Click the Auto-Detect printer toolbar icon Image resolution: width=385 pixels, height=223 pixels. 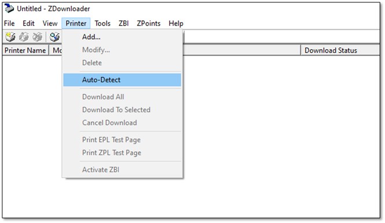pyautogui.click(x=54, y=37)
